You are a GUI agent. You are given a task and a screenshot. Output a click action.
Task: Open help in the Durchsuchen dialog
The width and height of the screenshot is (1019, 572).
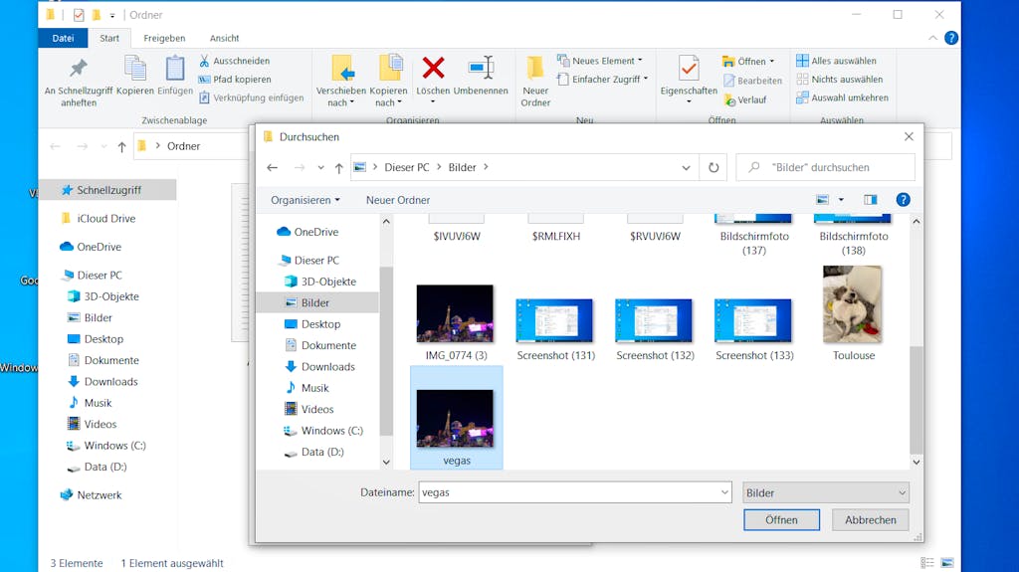coord(903,200)
